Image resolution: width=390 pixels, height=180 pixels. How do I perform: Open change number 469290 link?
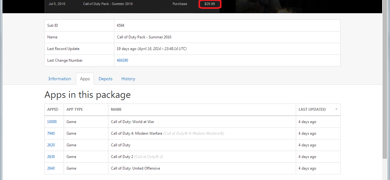point(123,60)
